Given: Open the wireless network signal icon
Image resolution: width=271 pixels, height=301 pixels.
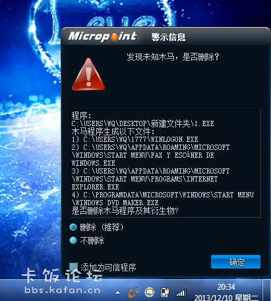Looking at the screenshot, I should pyautogui.click(x=181, y=292).
